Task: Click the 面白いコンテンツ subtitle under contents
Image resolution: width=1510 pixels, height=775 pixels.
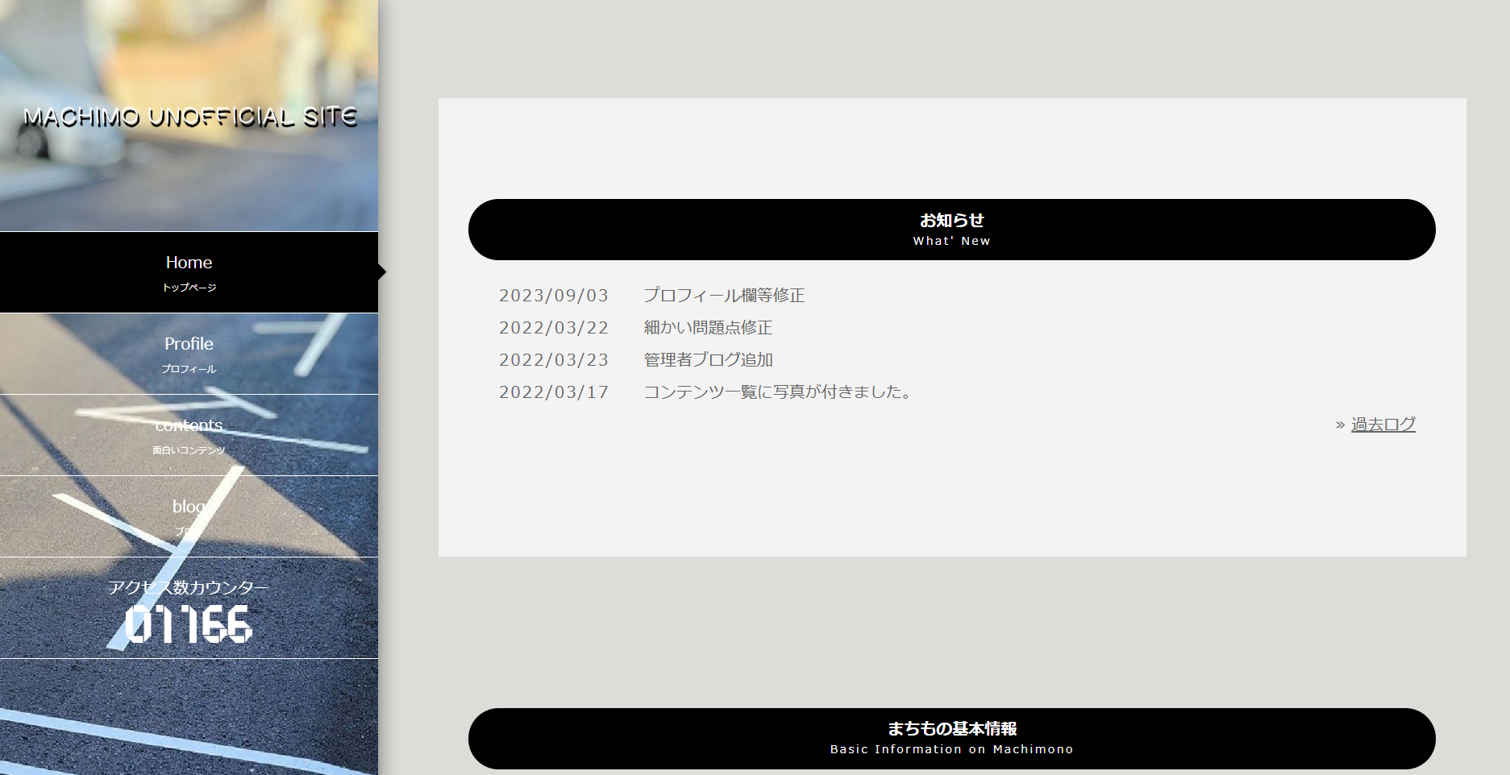Action: [x=188, y=451]
